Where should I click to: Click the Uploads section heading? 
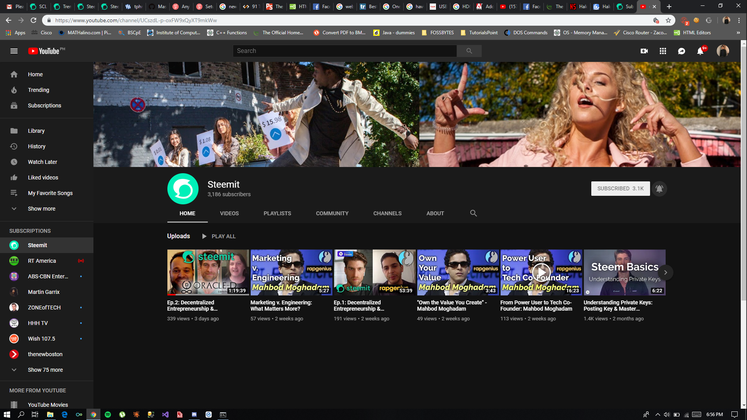179,236
